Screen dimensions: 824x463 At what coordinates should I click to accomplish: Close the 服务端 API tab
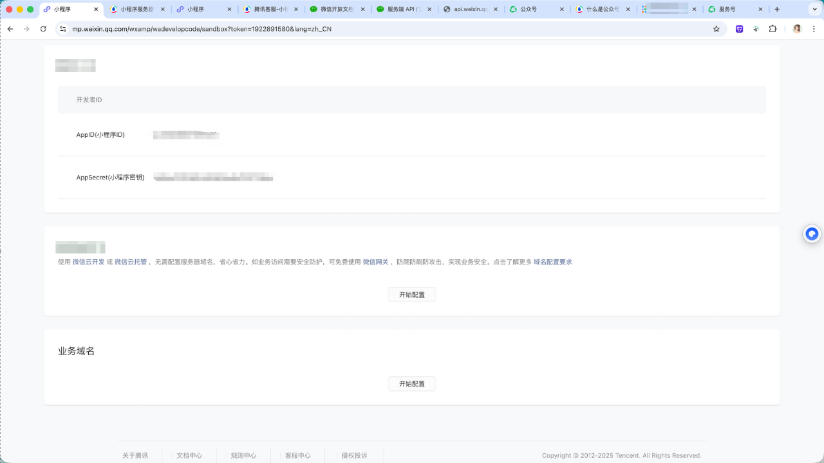429,10
